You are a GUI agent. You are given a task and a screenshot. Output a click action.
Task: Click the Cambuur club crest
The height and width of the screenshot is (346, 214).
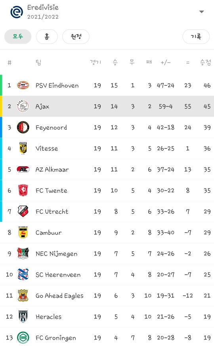tap(23, 233)
